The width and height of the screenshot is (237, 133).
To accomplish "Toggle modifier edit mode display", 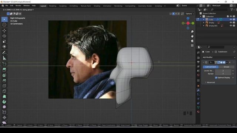I will [x=218, y=62].
